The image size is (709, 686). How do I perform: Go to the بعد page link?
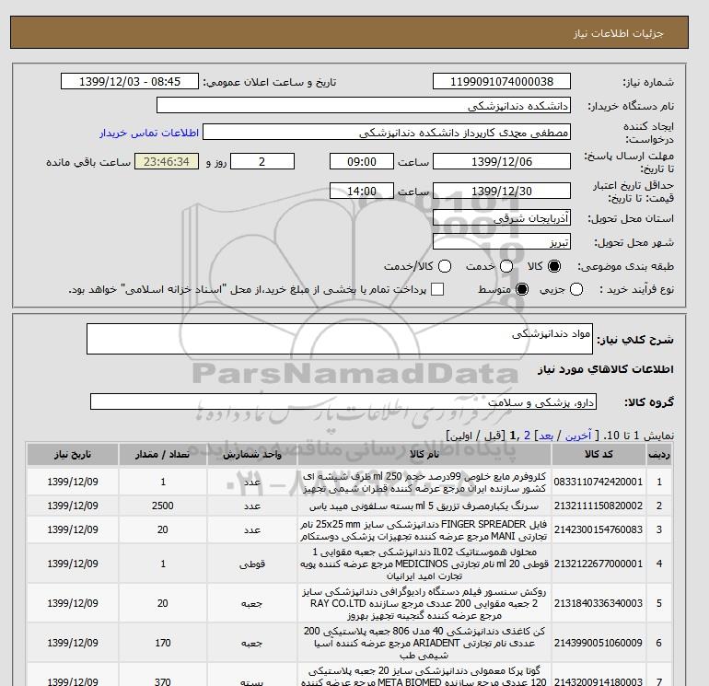point(546,436)
